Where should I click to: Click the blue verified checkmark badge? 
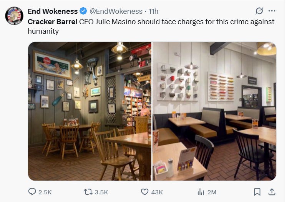(83, 11)
